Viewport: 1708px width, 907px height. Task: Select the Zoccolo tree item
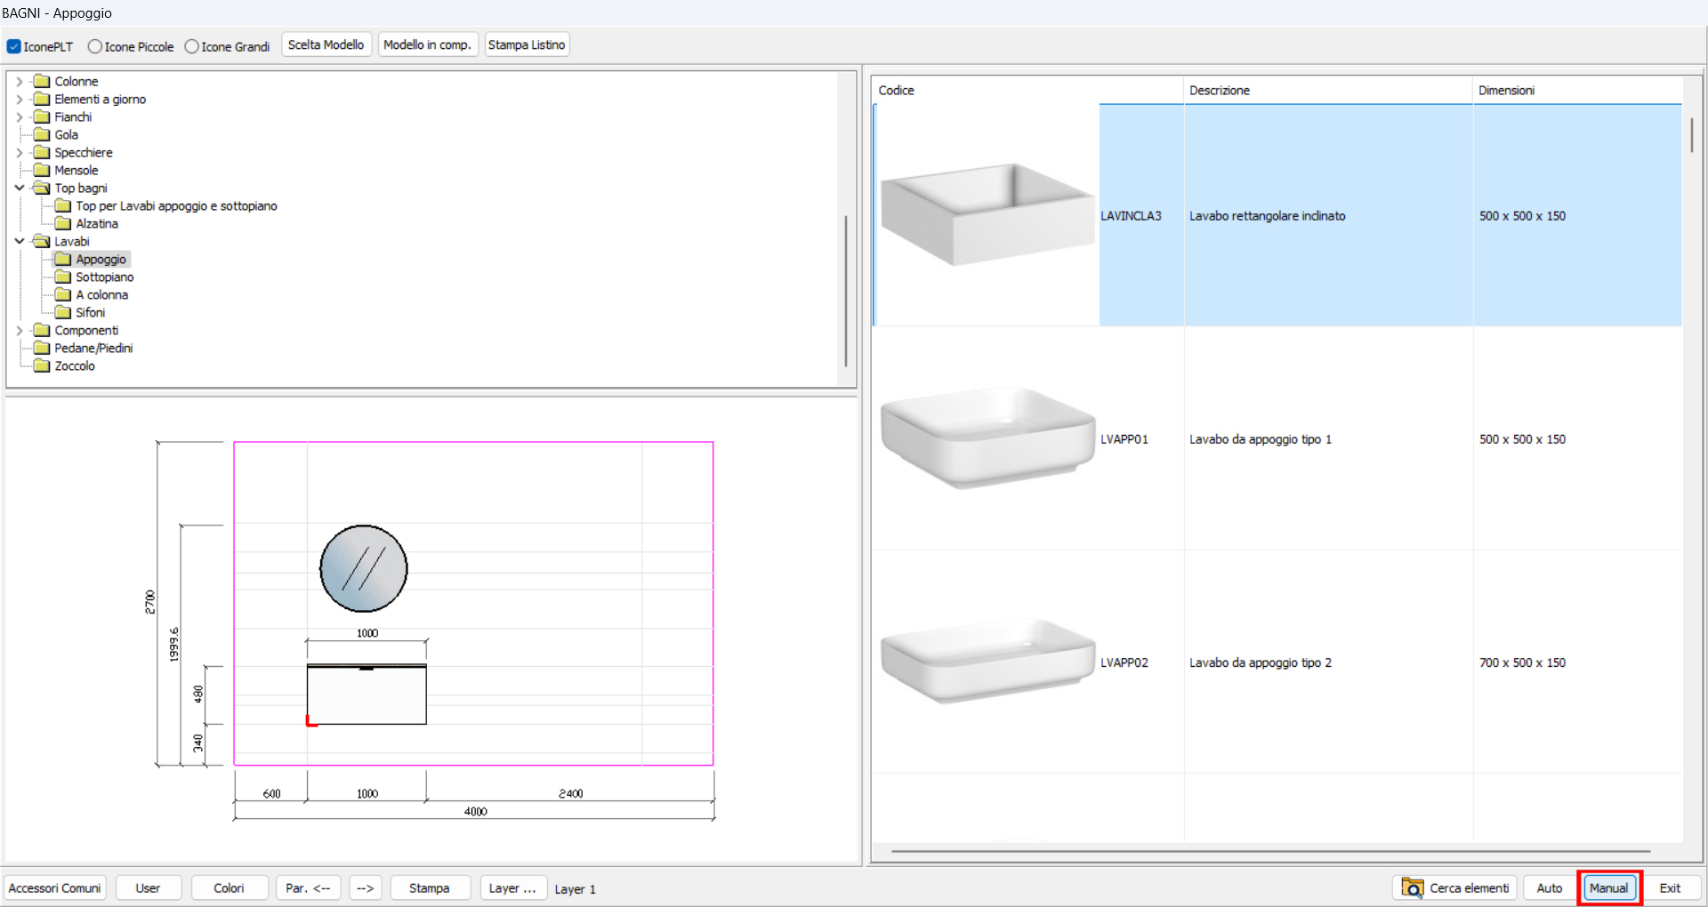pyautogui.click(x=75, y=365)
